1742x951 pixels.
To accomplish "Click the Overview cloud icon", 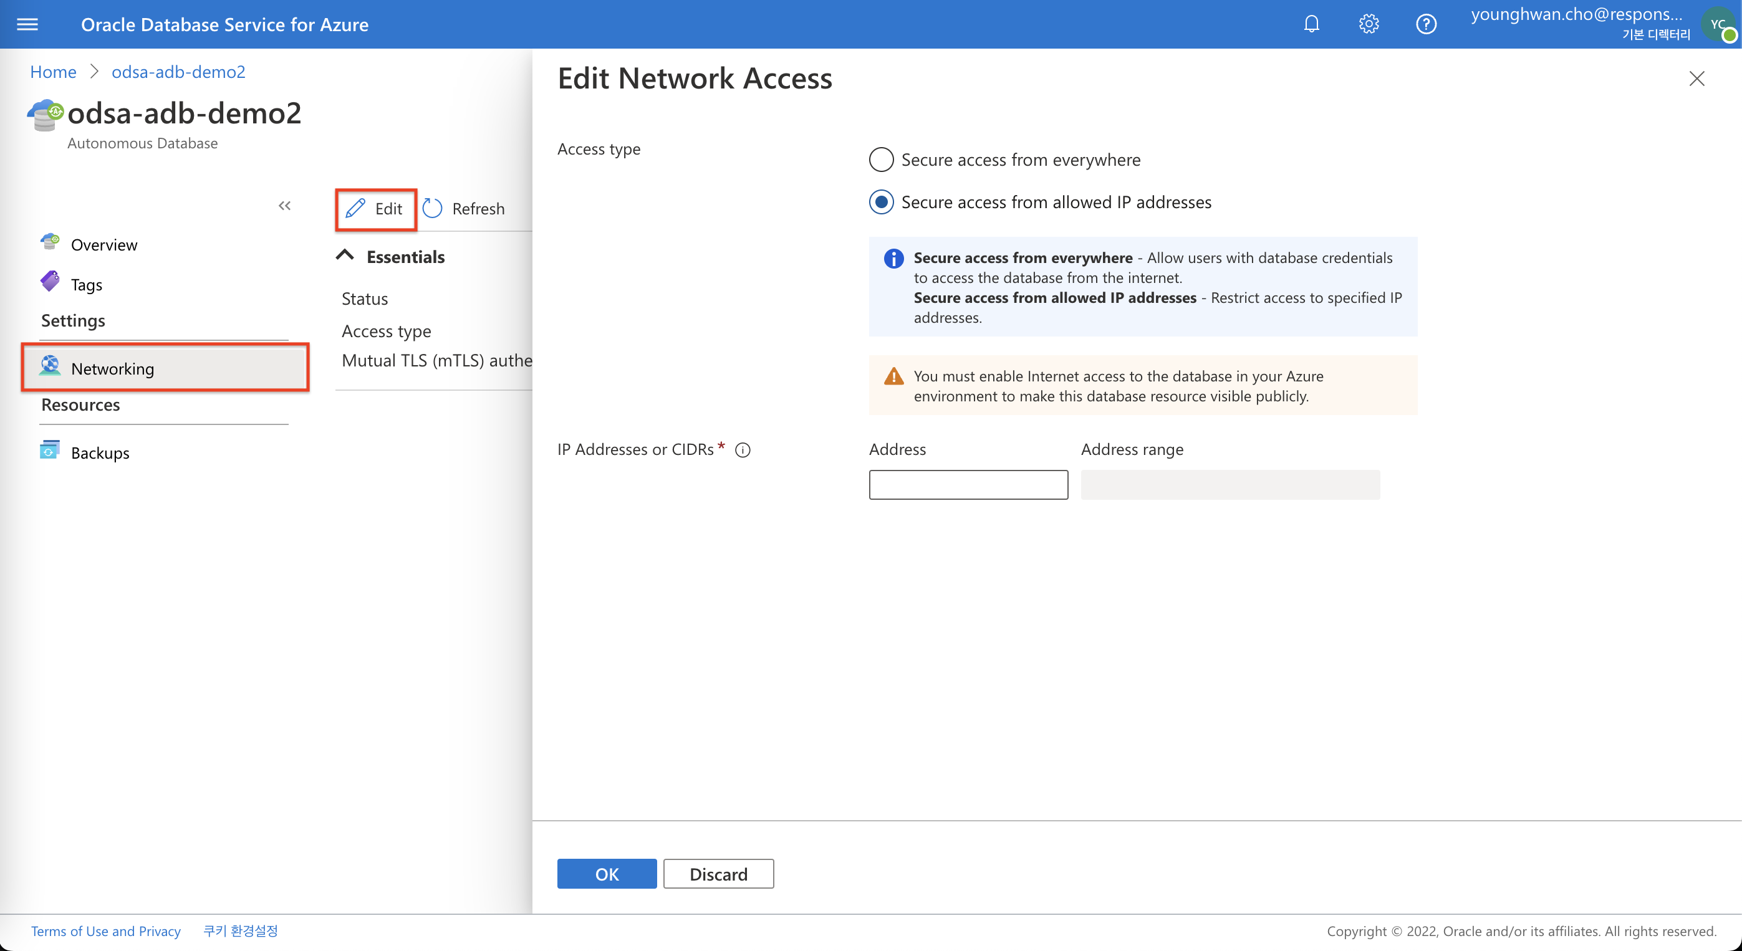I will [50, 242].
